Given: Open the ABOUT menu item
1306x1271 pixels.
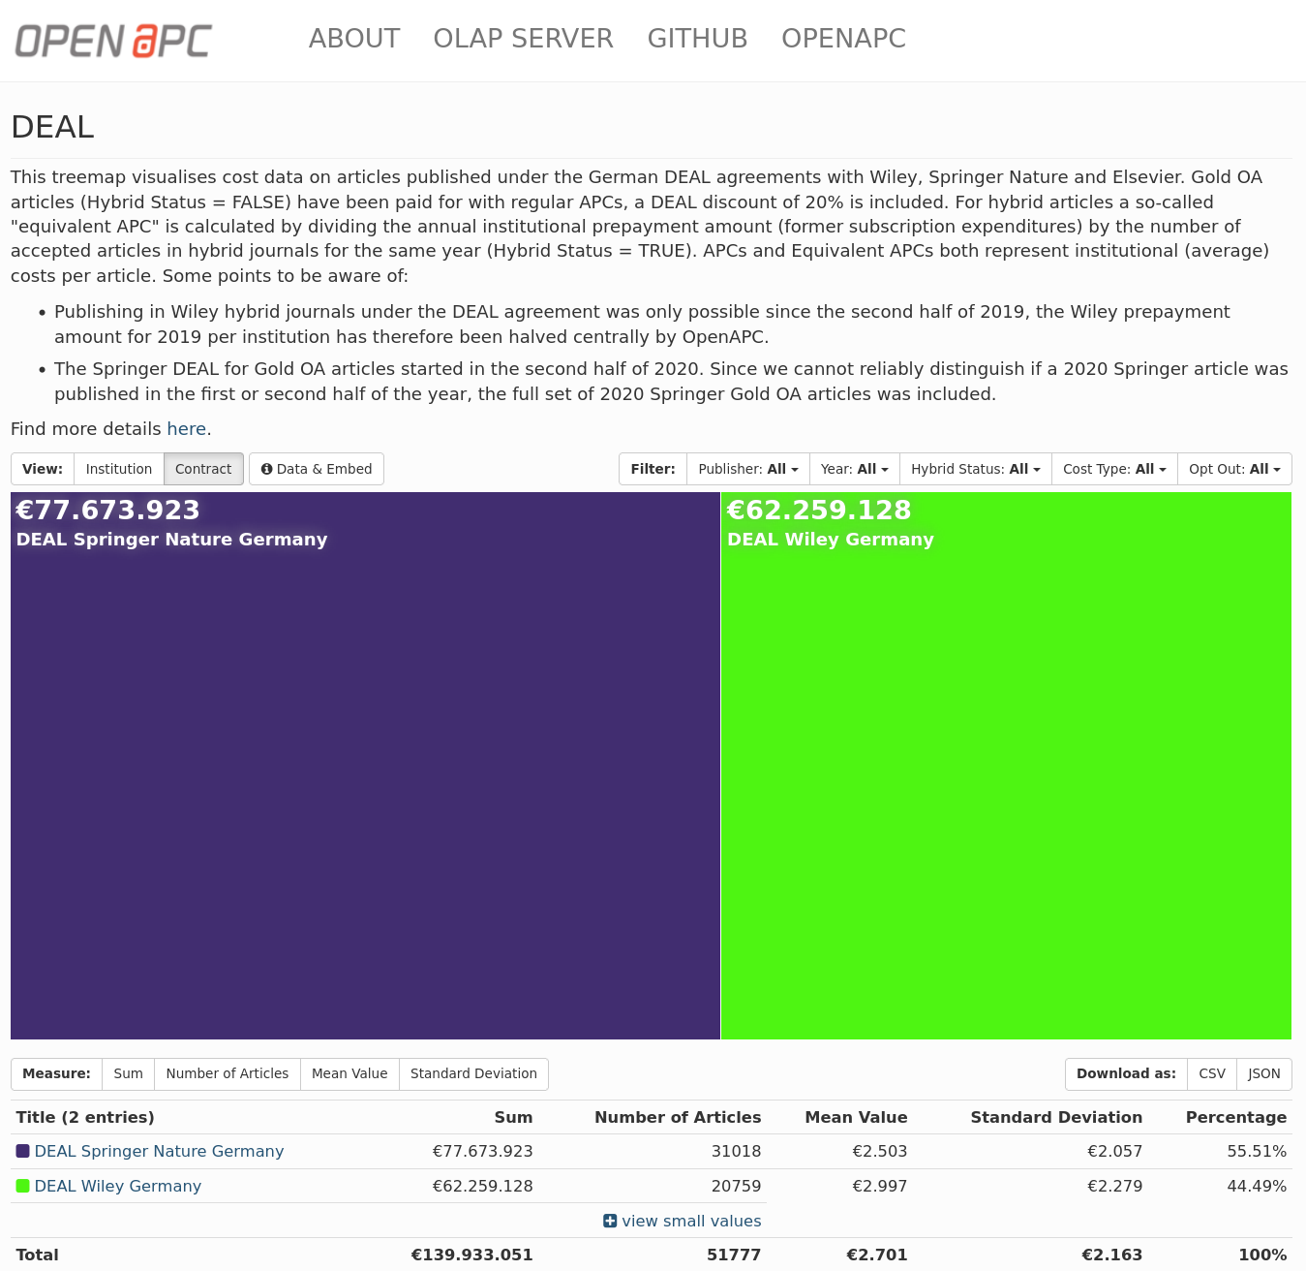Looking at the screenshot, I should (x=354, y=39).
